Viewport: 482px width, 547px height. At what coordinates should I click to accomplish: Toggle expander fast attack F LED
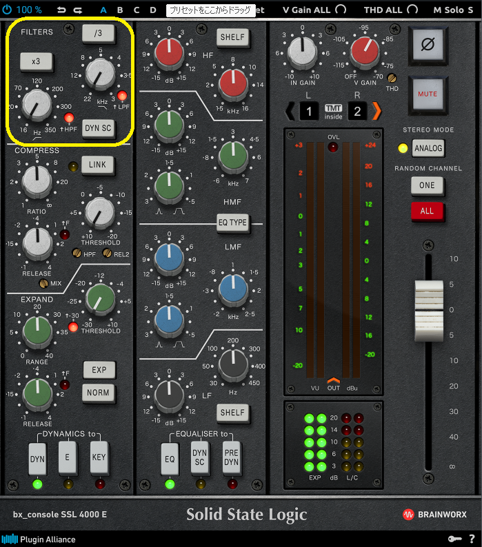pyautogui.click(x=65, y=385)
